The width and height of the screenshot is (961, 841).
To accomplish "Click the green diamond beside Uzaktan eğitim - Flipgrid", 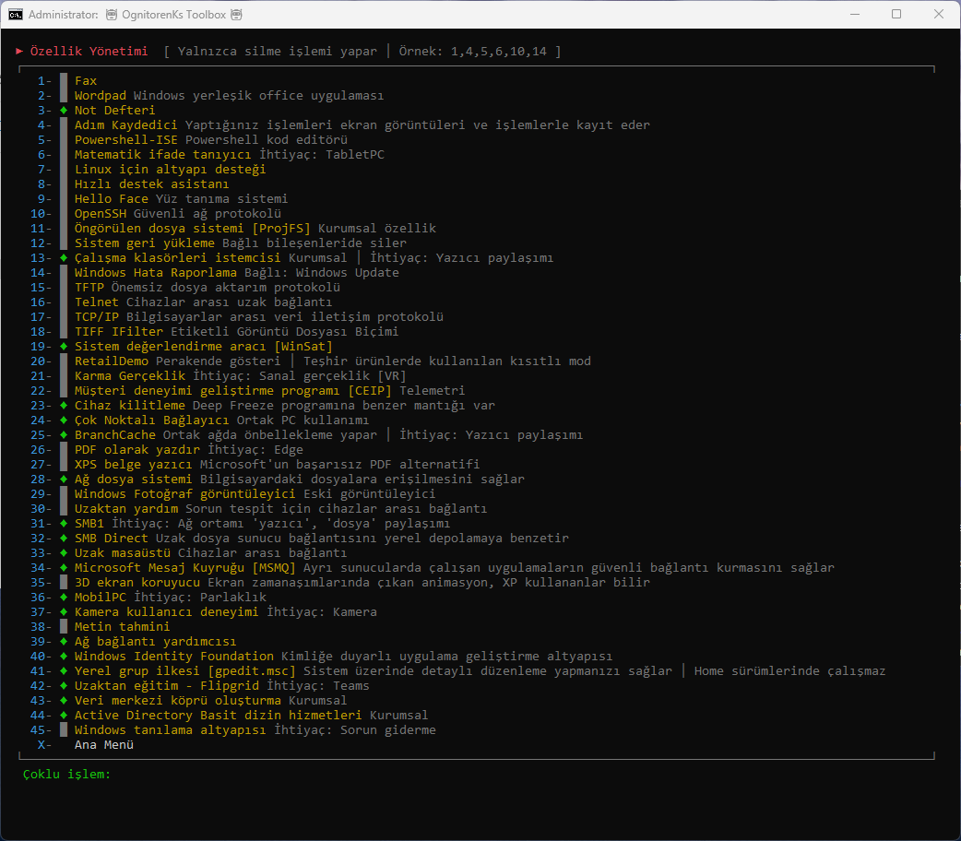I will click(x=64, y=686).
